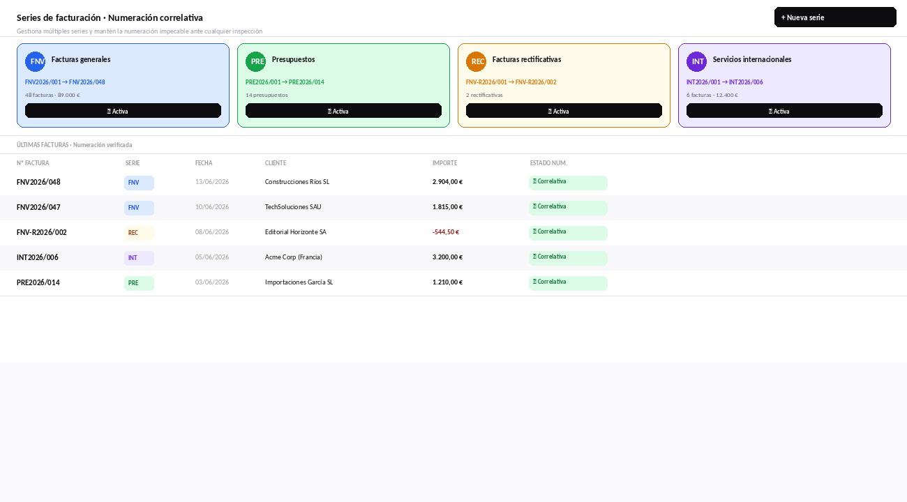
Task: Open invoice INT2026/006
Action: 38,257
